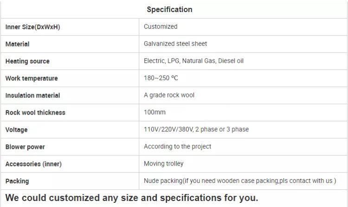
Task: Click the Nude packing description text
Action: (240, 181)
